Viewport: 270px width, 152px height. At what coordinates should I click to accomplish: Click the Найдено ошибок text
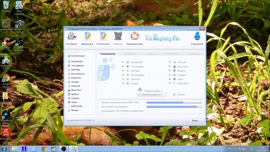click(x=153, y=91)
